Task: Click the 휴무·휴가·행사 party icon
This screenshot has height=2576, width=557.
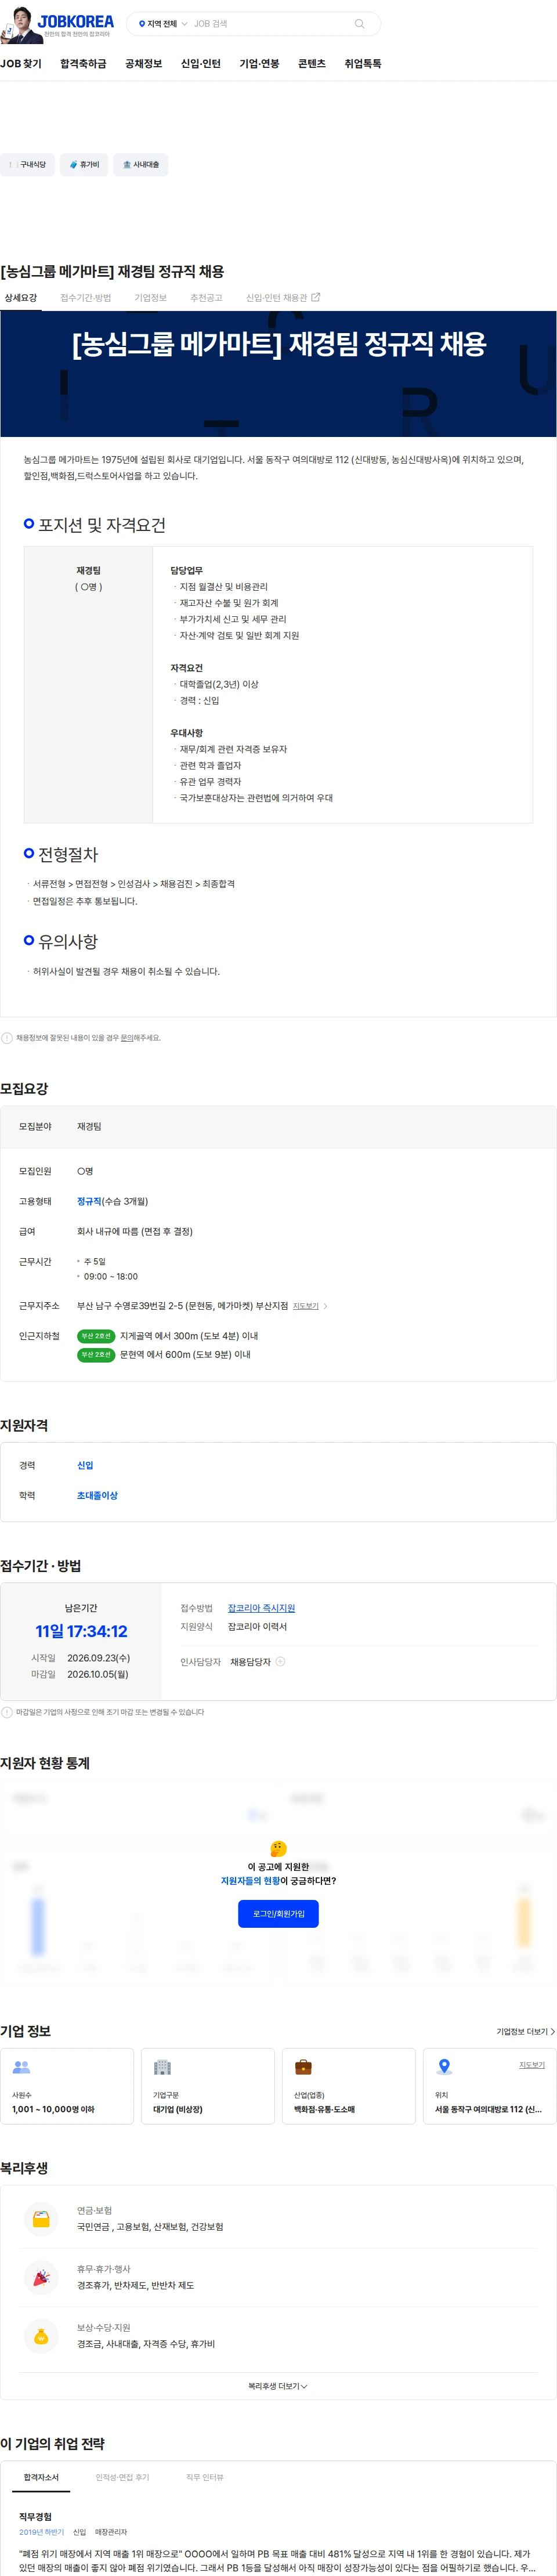Action: (41, 2277)
